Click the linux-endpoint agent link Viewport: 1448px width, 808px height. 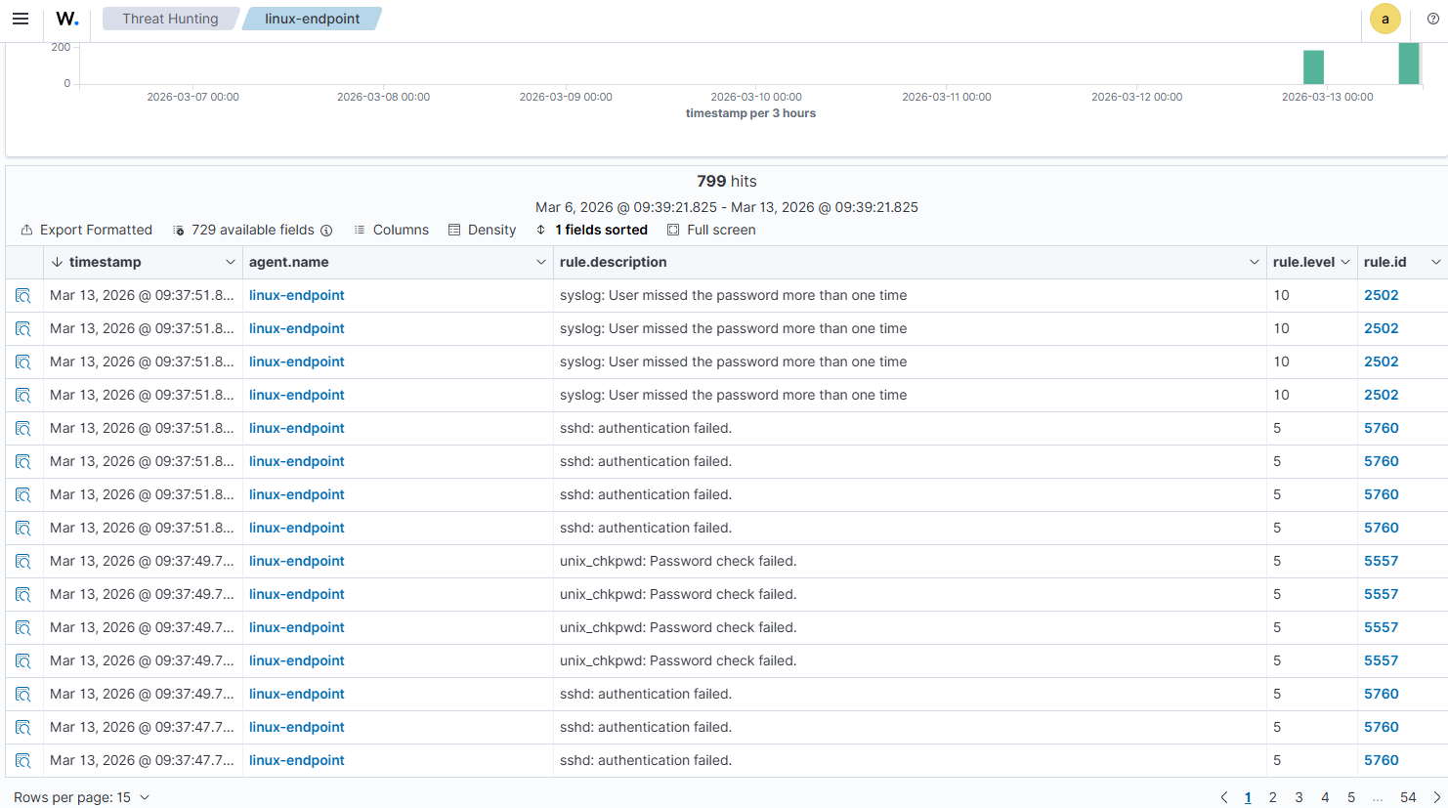click(296, 294)
